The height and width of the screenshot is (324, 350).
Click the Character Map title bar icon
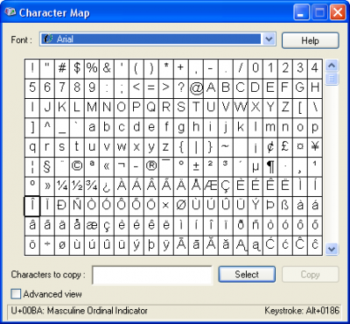point(10,12)
